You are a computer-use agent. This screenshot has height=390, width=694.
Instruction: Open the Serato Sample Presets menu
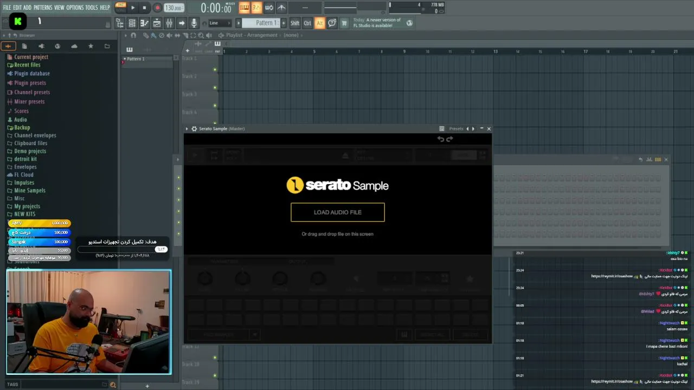(x=456, y=129)
